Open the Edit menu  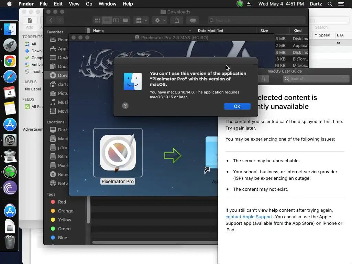pos(58,4)
